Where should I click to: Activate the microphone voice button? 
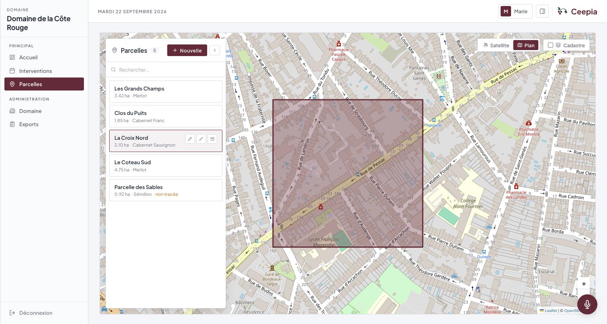(587, 304)
